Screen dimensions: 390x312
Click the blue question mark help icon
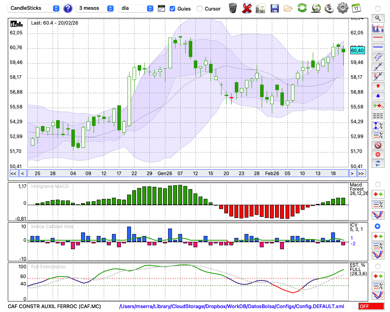tap(68, 8)
